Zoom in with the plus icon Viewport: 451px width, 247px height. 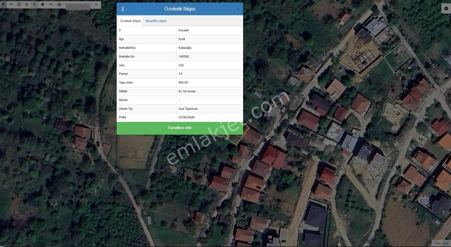3,4
